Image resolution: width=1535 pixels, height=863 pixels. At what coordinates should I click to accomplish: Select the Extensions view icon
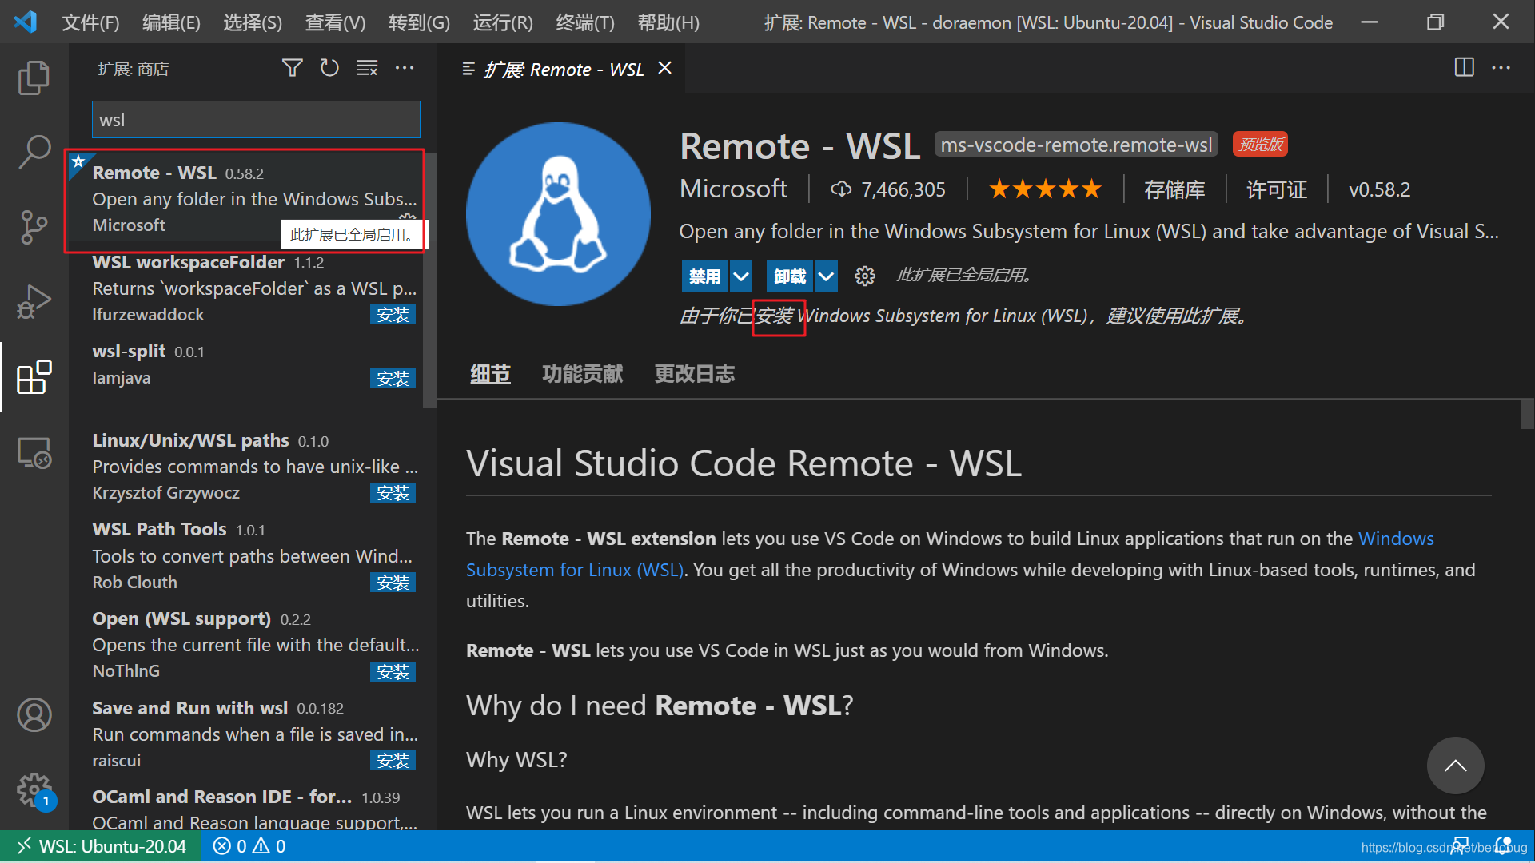pyautogui.click(x=34, y=376)
